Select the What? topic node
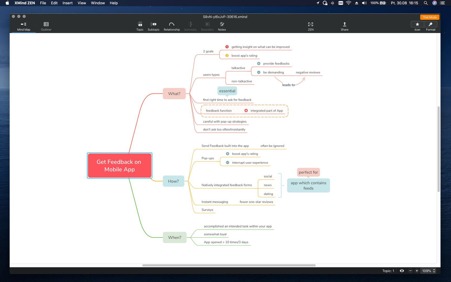Screen dimensions: 451x282 click(x=174, y=94)
